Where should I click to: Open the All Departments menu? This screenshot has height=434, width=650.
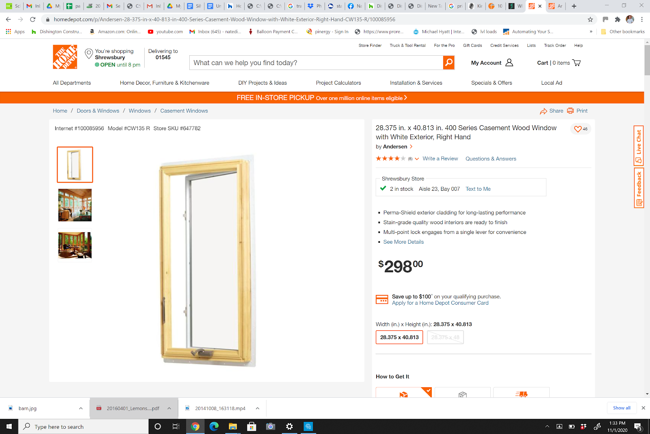pyautogui.click(x=72, y=83)
